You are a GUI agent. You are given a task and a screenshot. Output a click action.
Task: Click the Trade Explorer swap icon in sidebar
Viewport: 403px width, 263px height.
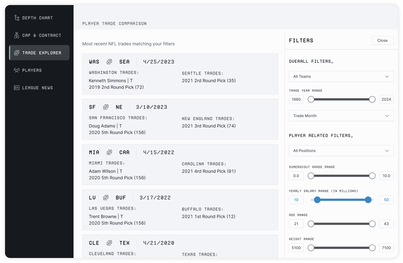tap(17, 53)
